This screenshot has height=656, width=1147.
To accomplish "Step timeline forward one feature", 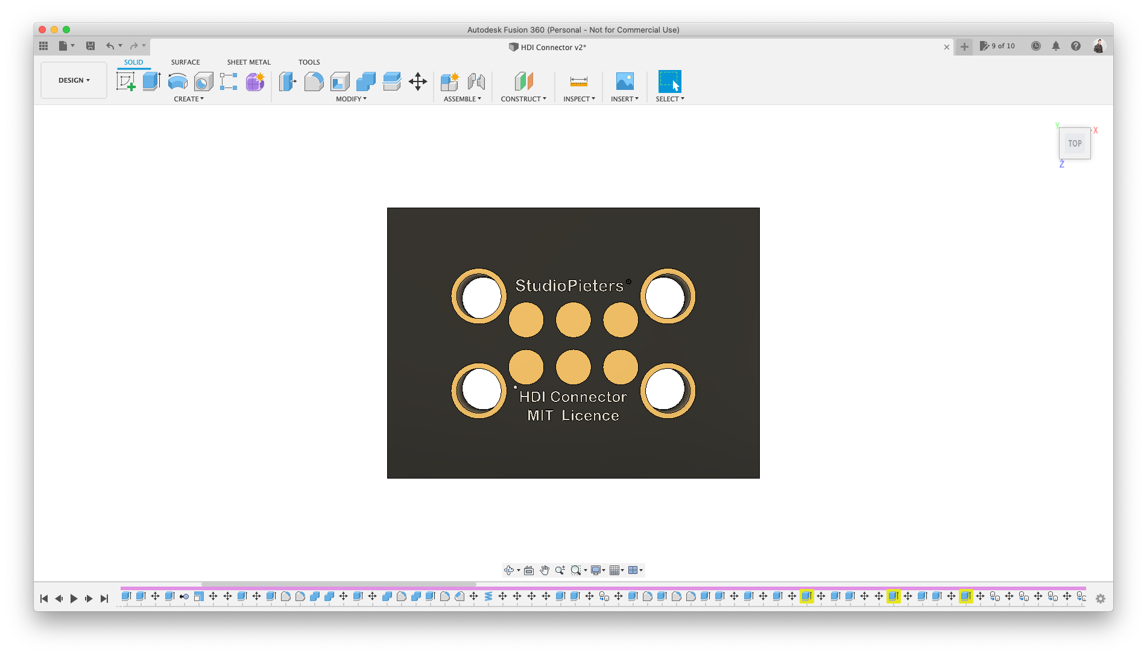I will (x=89, y=599).
